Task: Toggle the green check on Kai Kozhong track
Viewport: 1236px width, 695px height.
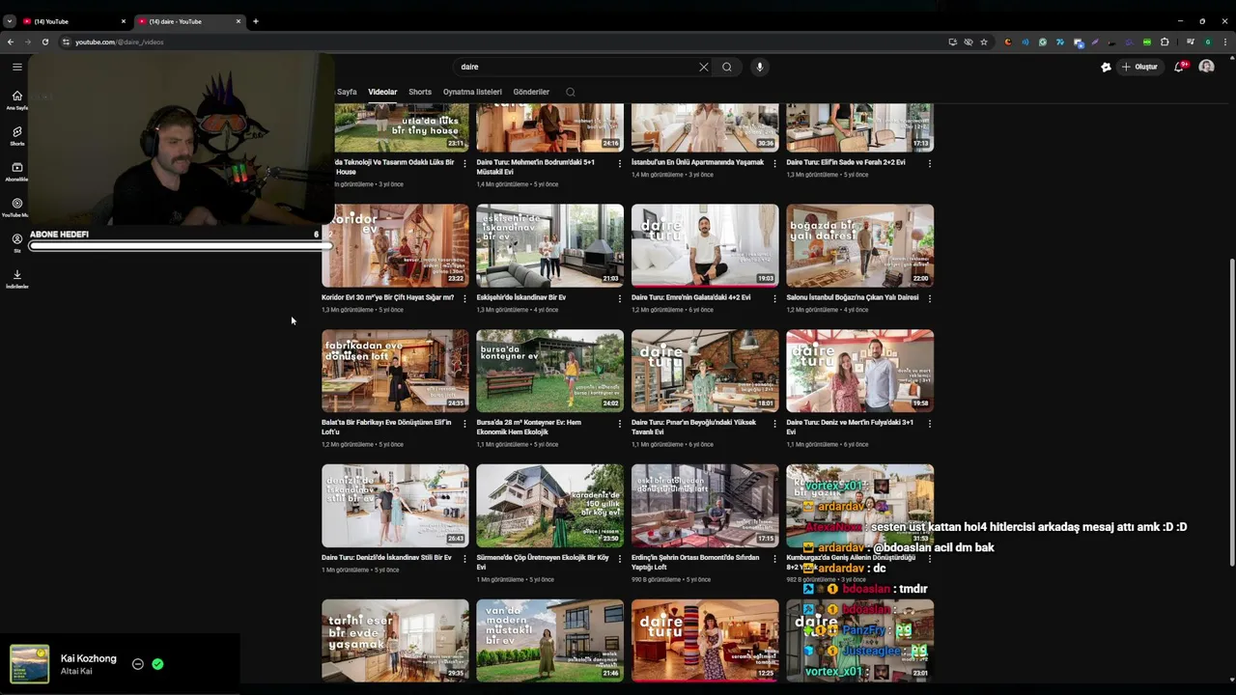Action: (157, 664)
